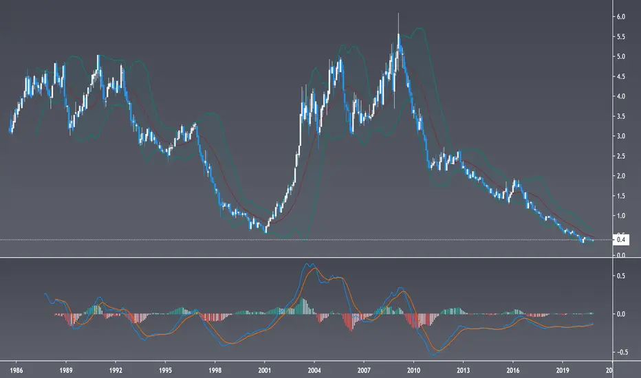
Task: Click the 0.5 value on indicator scale
Action: tap(621, 276)
